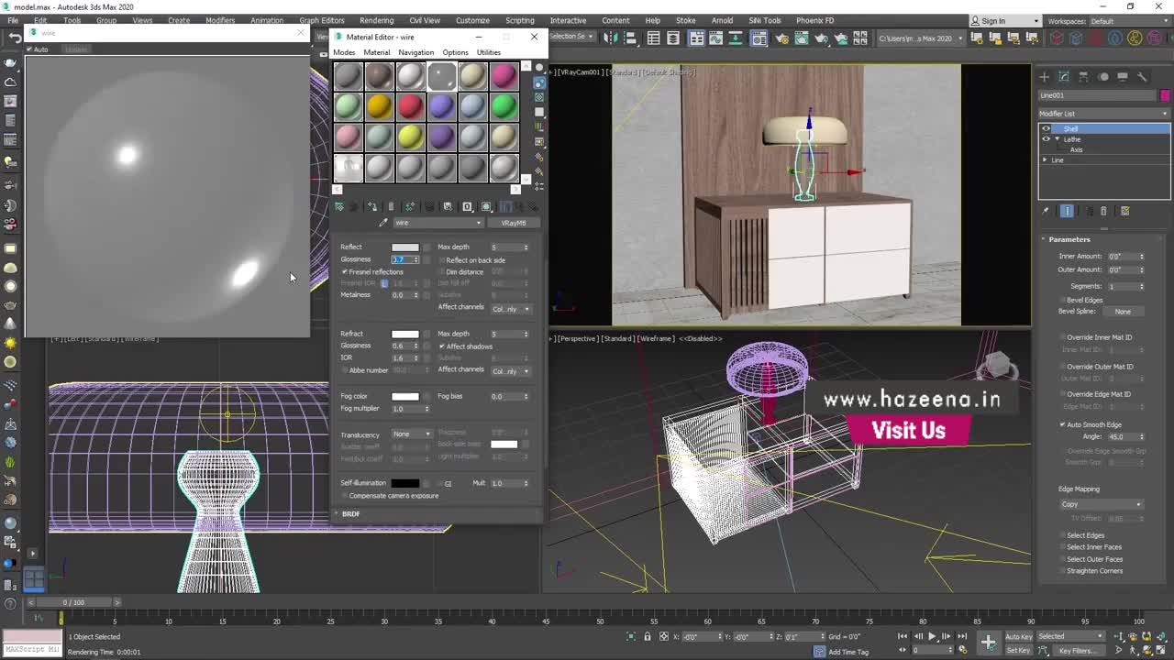Open Edge Mapping Copy dropdown
The width and height of the screenshot is (1174, 660).
coord(1101,504)
